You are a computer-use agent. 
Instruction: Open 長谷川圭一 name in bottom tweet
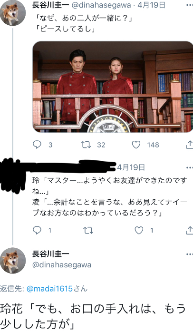pyautogui.click(x=51, y=254)
